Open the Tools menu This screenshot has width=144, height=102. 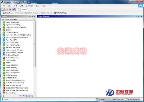16,6
